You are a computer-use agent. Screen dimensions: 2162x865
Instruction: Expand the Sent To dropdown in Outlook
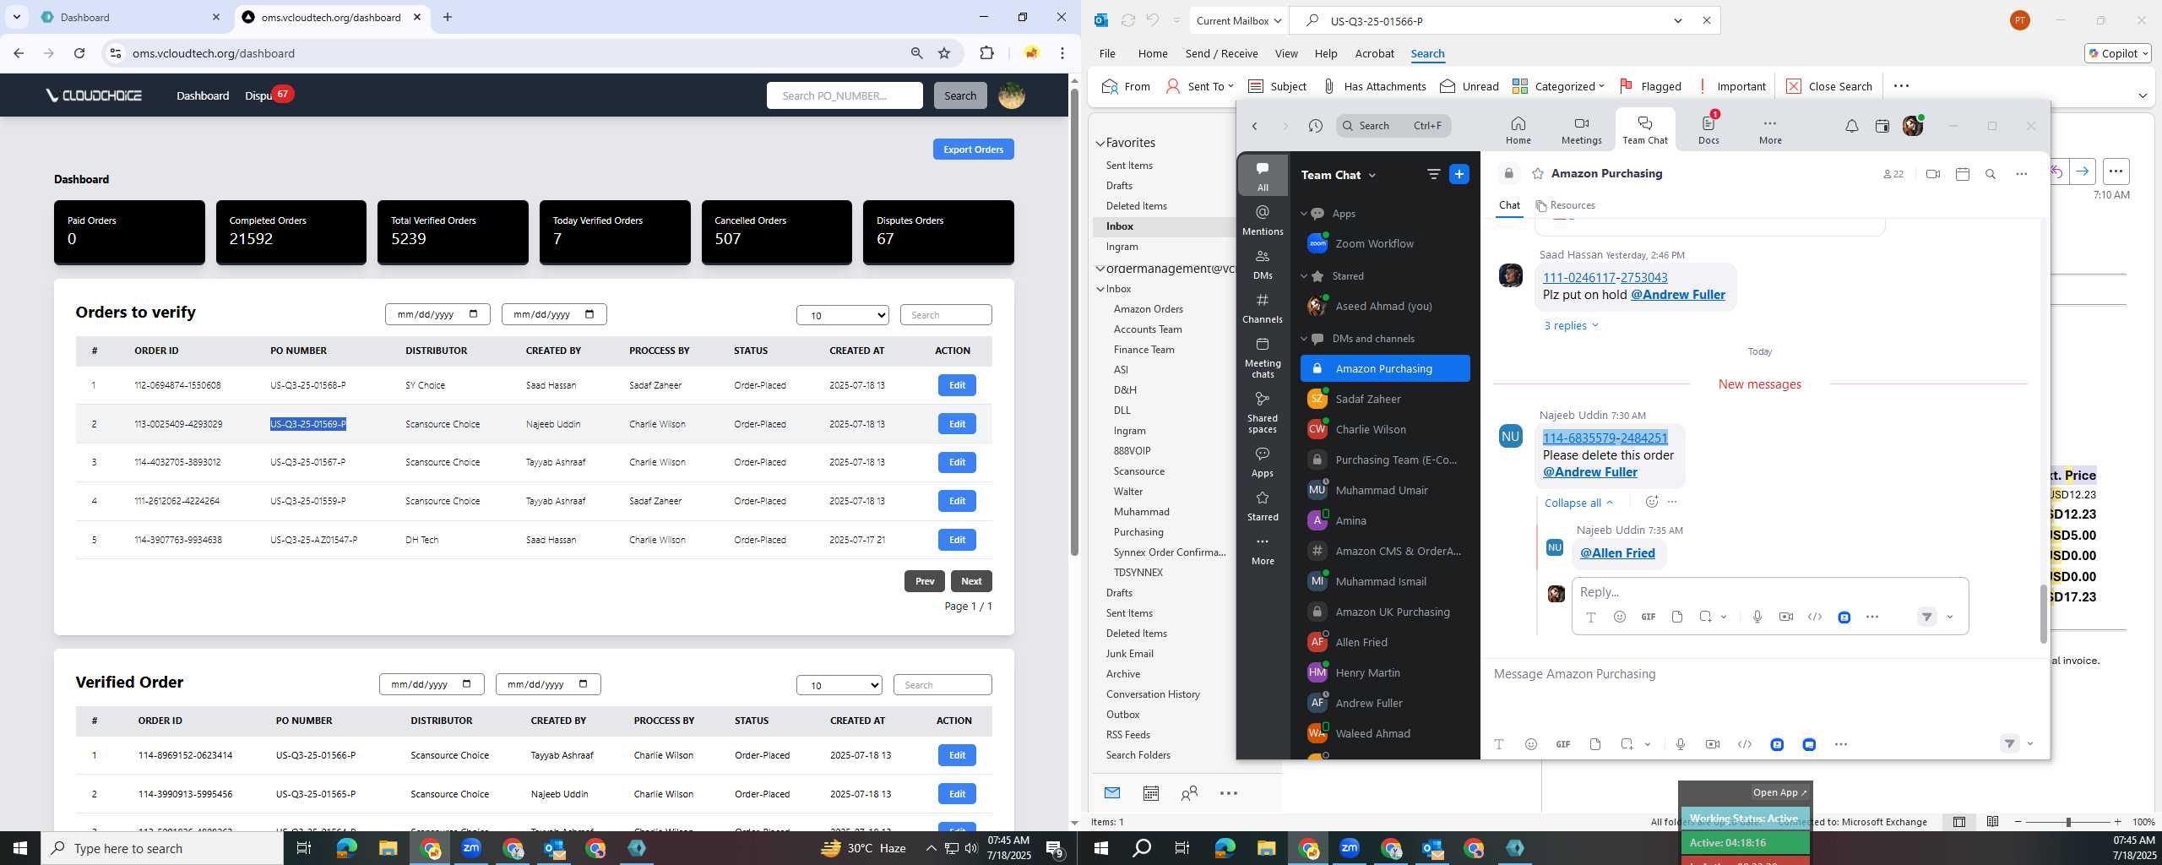coord(1230,86)
